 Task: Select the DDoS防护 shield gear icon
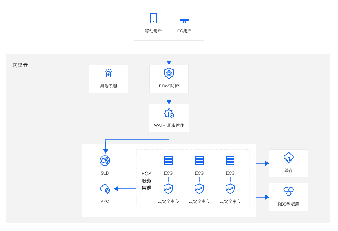pos(169,73)
